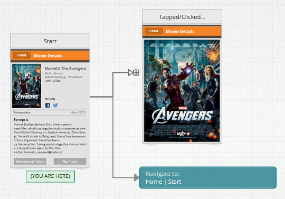The height and width of the screenshot is (199, 285).
Task: Click the Showtimes & Tickets button
Action: 30,161
